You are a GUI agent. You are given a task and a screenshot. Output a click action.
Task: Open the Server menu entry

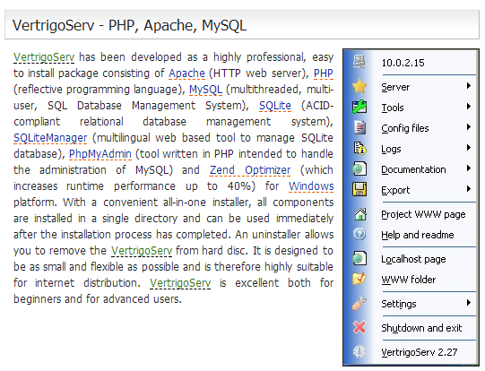[395, 87]
